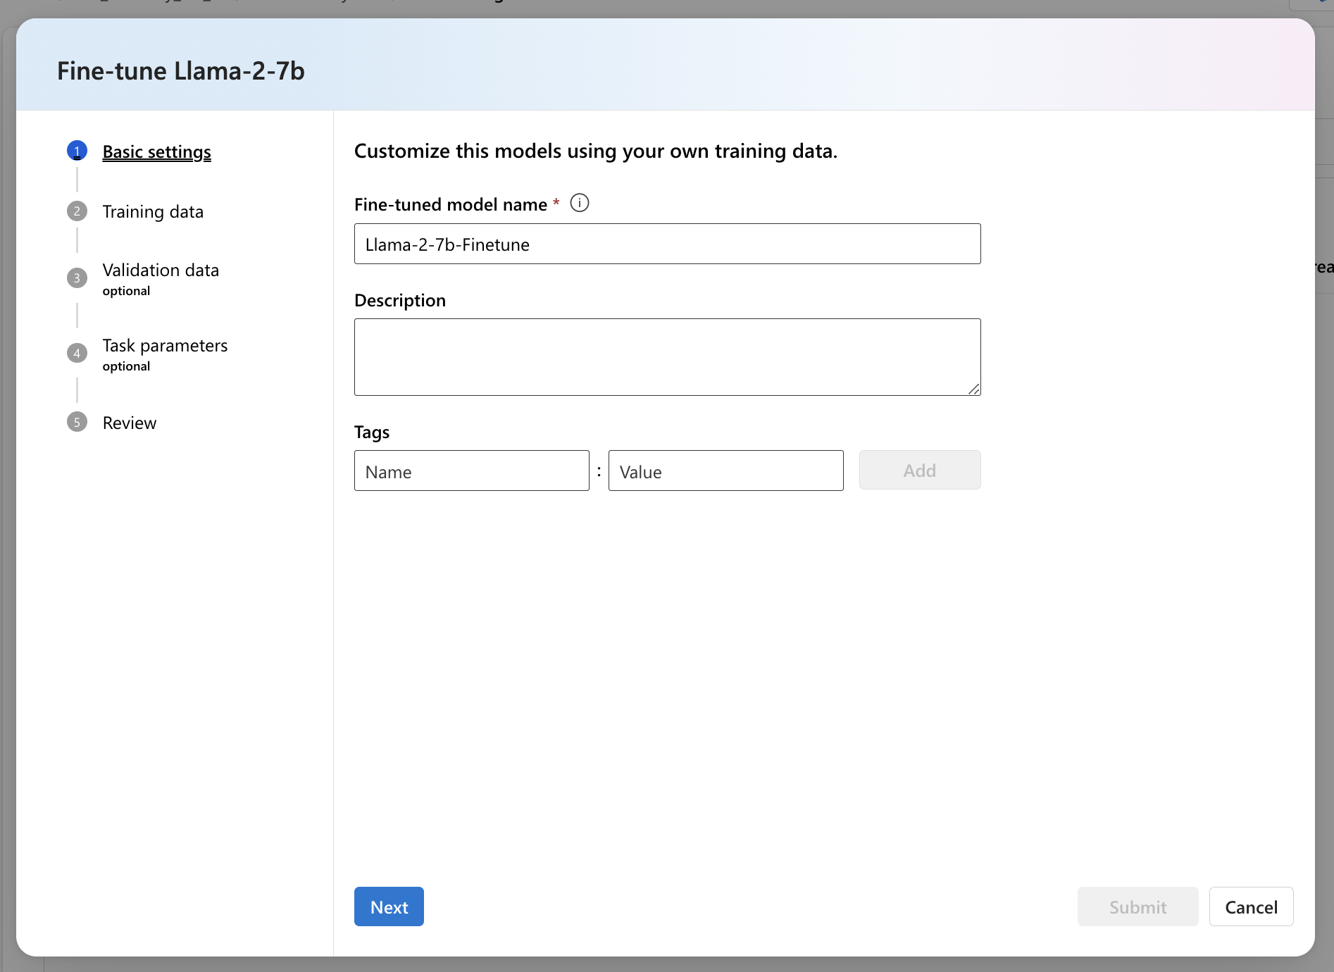
Task: Click the 'Tags' label
Action: click(x=372, y=432)
